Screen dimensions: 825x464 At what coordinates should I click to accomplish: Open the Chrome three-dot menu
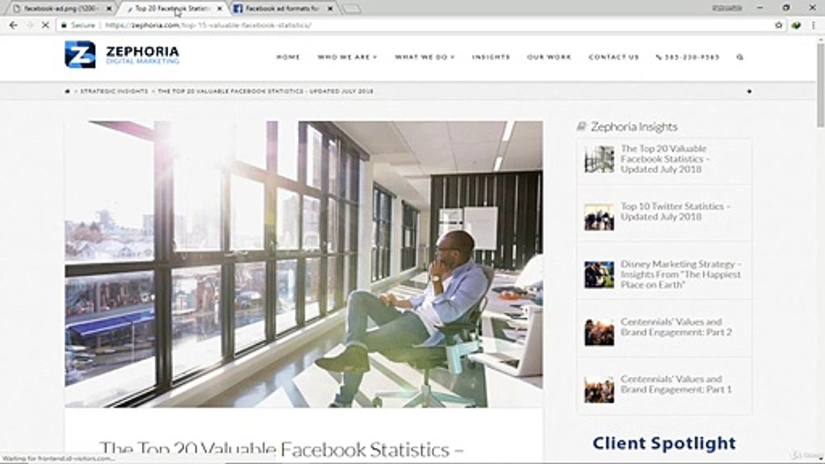[x=814, y=25]
